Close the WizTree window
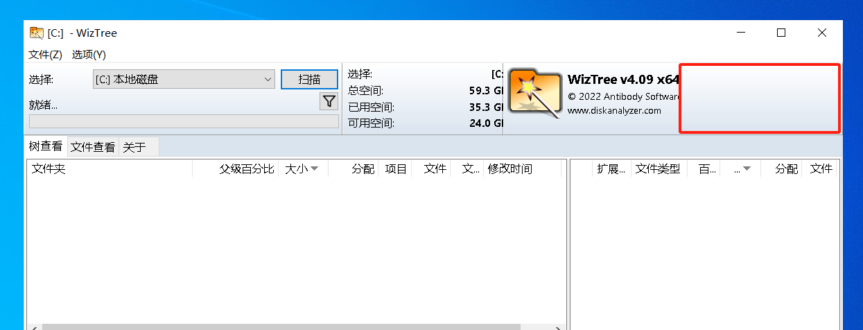 [822, 33]
